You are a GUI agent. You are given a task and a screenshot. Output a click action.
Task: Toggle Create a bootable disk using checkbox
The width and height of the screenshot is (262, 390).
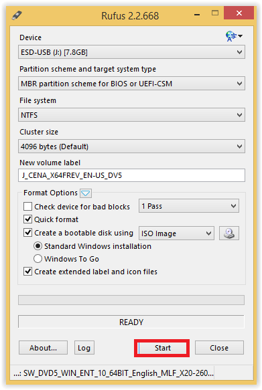(x=27, y=233)
